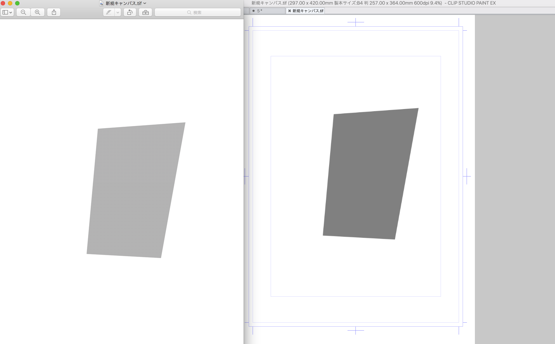The width and height of the screenshot is (555, 344).
Task: Close the Preview window with red button
Action: [x=3, y=3]
